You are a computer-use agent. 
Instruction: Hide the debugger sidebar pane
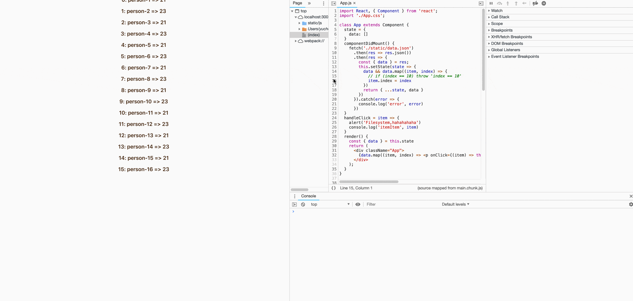[481, 3]
